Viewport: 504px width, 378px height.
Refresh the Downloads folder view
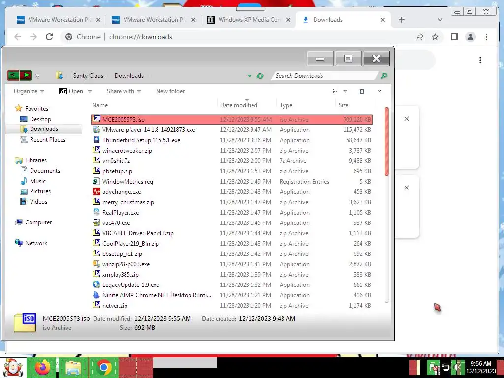tap(260, 76)
